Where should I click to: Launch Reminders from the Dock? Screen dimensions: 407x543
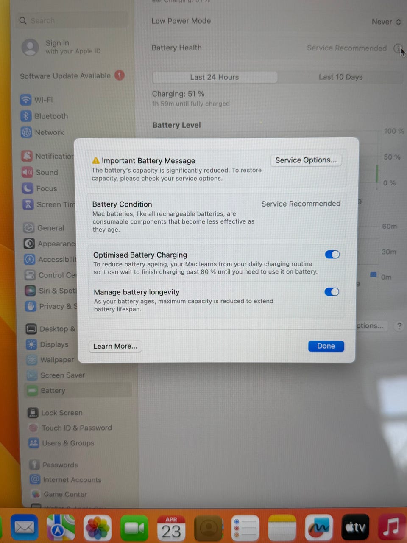tap(245, 528)
